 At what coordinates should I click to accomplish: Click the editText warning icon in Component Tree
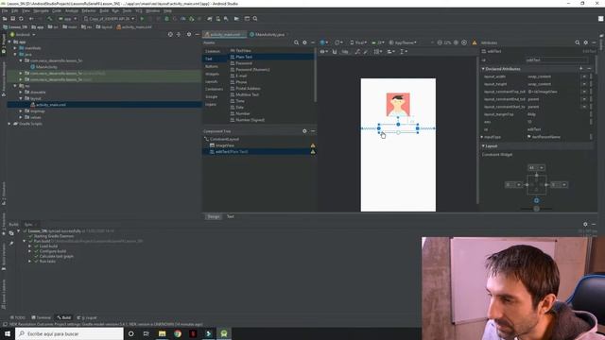click(x=313, y=152)
